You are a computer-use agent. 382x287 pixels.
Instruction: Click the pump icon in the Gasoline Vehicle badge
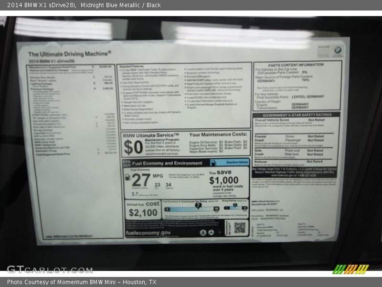(x=213, y=163)
